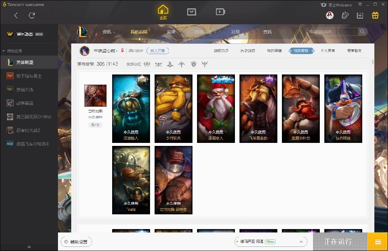Viewport: 388px width, 251px height.
Task: Open the yellow launch options menu button
Action: tap(378, 242)
